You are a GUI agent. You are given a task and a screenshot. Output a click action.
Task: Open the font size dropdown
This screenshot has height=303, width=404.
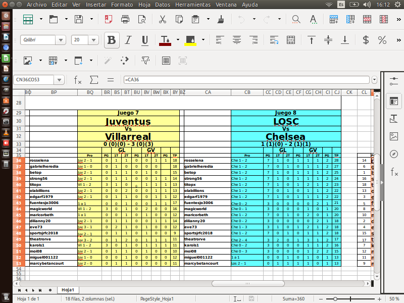tap(93, 40)
